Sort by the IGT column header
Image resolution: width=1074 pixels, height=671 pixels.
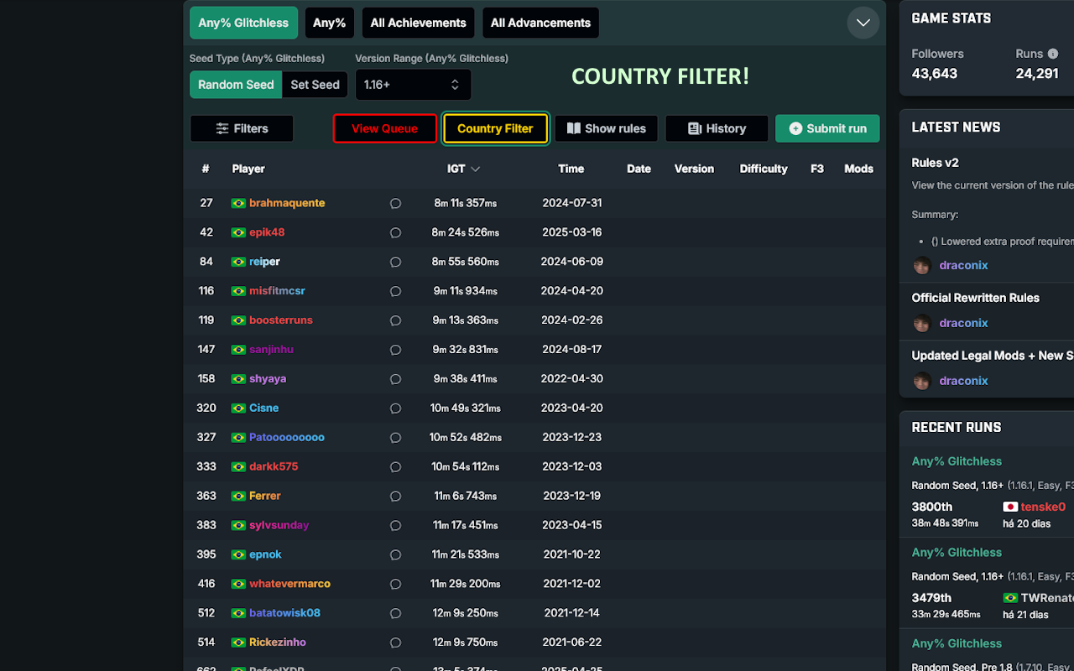(x=463, y=169)
